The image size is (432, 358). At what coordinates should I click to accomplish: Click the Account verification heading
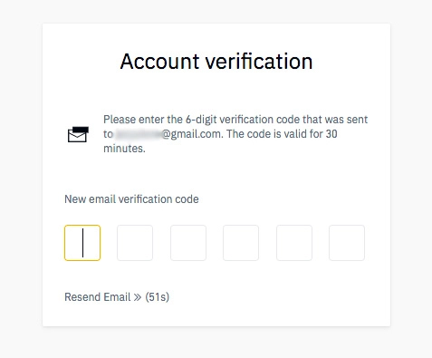tap(216, 62)
